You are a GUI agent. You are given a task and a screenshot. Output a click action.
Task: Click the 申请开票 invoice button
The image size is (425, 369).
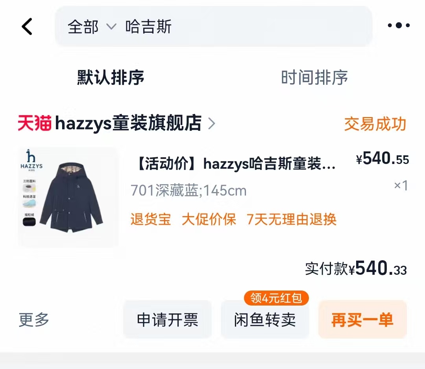tap(168, 319)
